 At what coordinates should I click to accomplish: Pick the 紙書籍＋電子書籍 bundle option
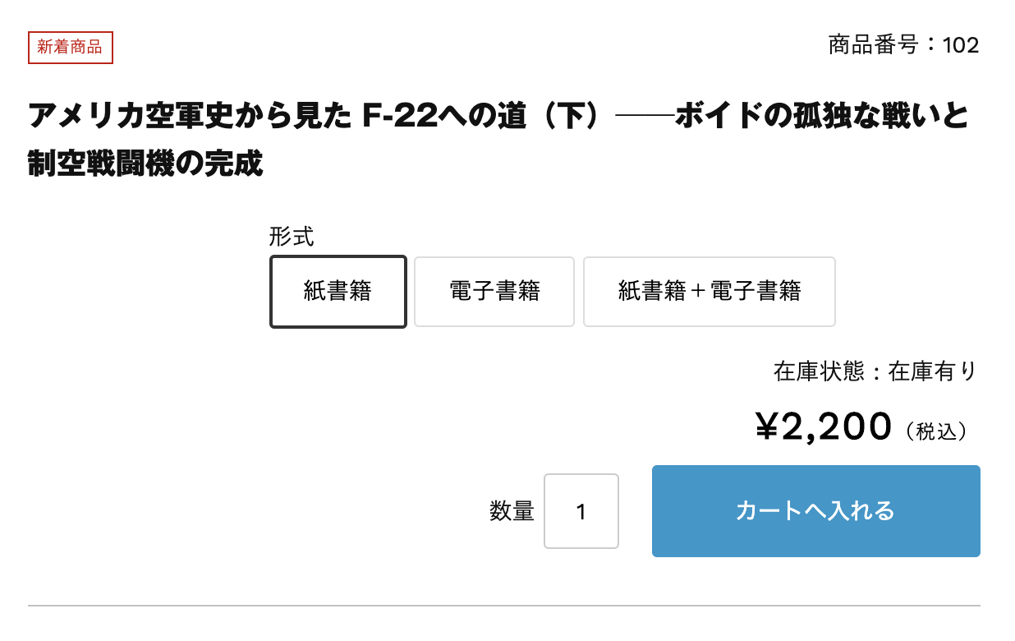(710, 292)
